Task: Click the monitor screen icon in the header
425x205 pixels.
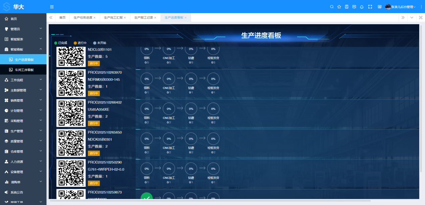Action: pyautogui.click(x=379, y=7)
